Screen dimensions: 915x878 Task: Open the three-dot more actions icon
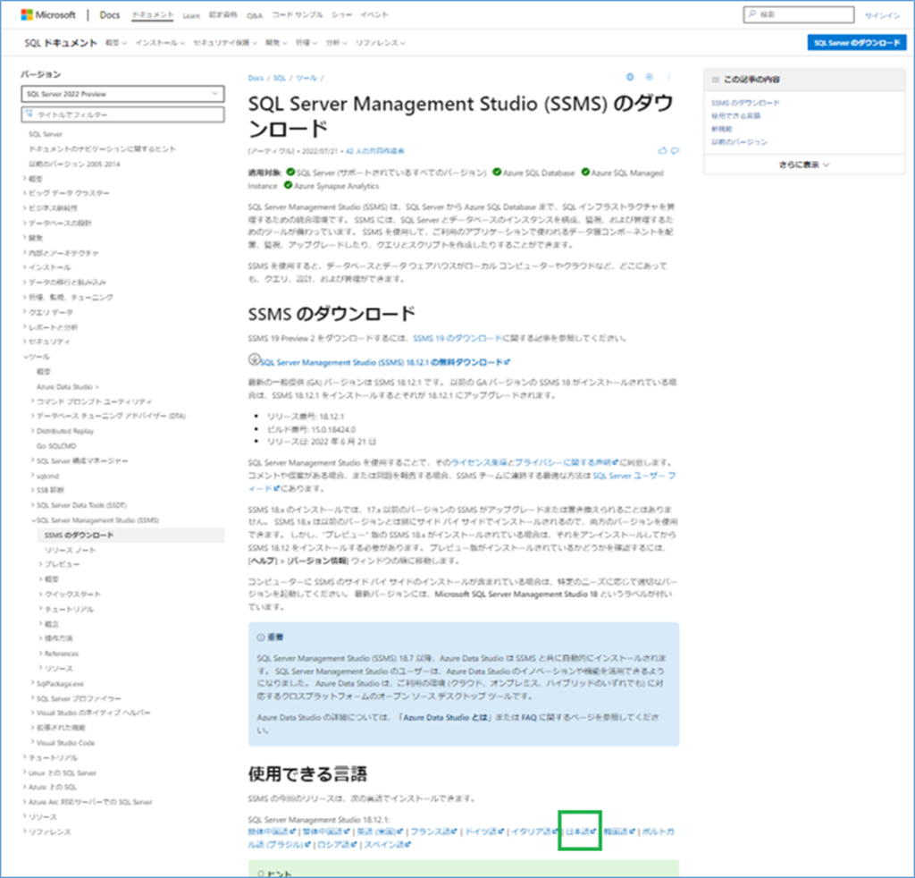pyautogui.click(x=668, y=77)
